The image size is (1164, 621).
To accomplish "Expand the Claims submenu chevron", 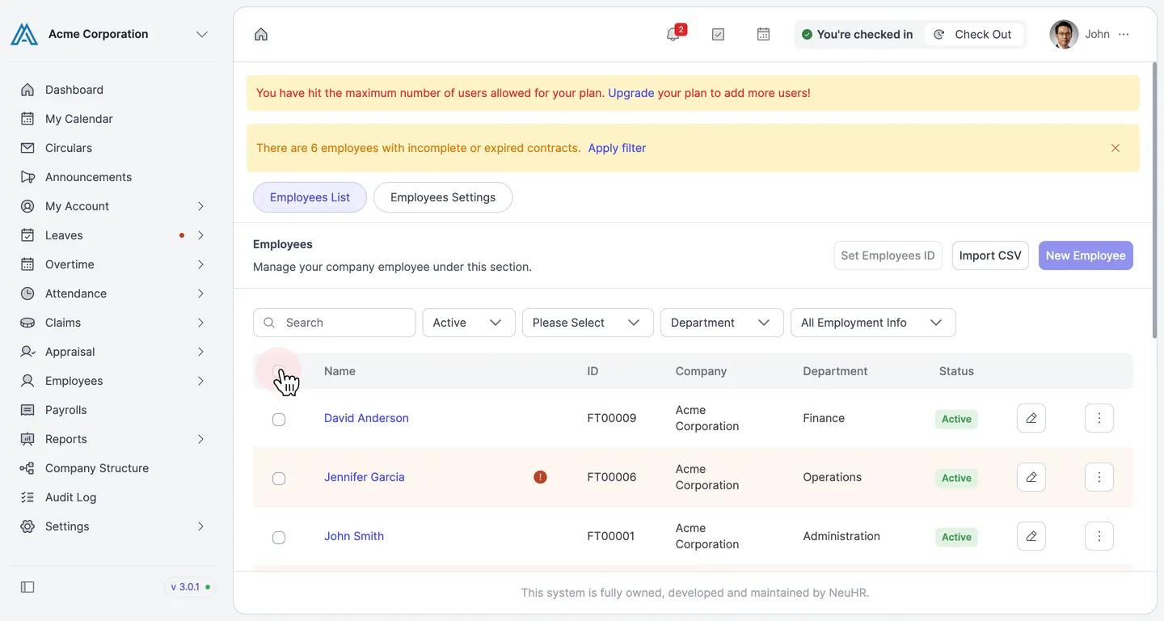I will [200, 323].
